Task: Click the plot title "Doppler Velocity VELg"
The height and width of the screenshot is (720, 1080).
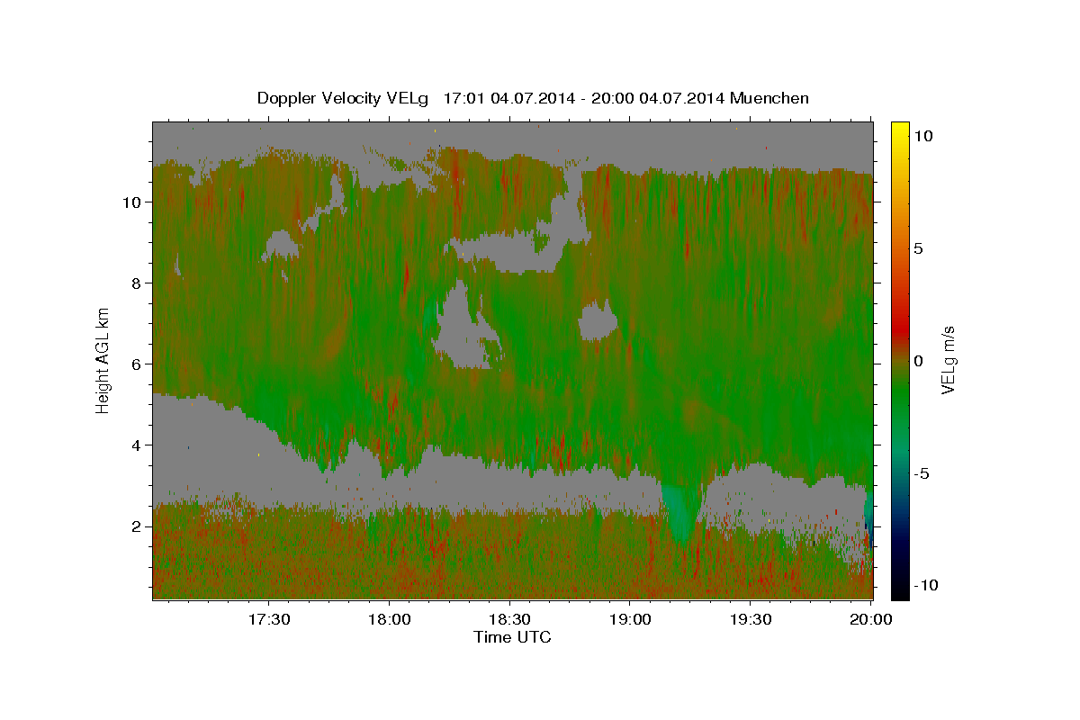Action: [345, 98]
